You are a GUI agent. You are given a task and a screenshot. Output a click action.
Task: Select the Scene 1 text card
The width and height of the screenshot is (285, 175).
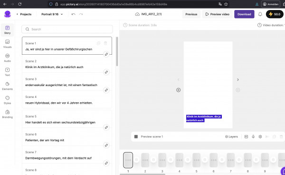pyautogui.click(x=67, y=46)
